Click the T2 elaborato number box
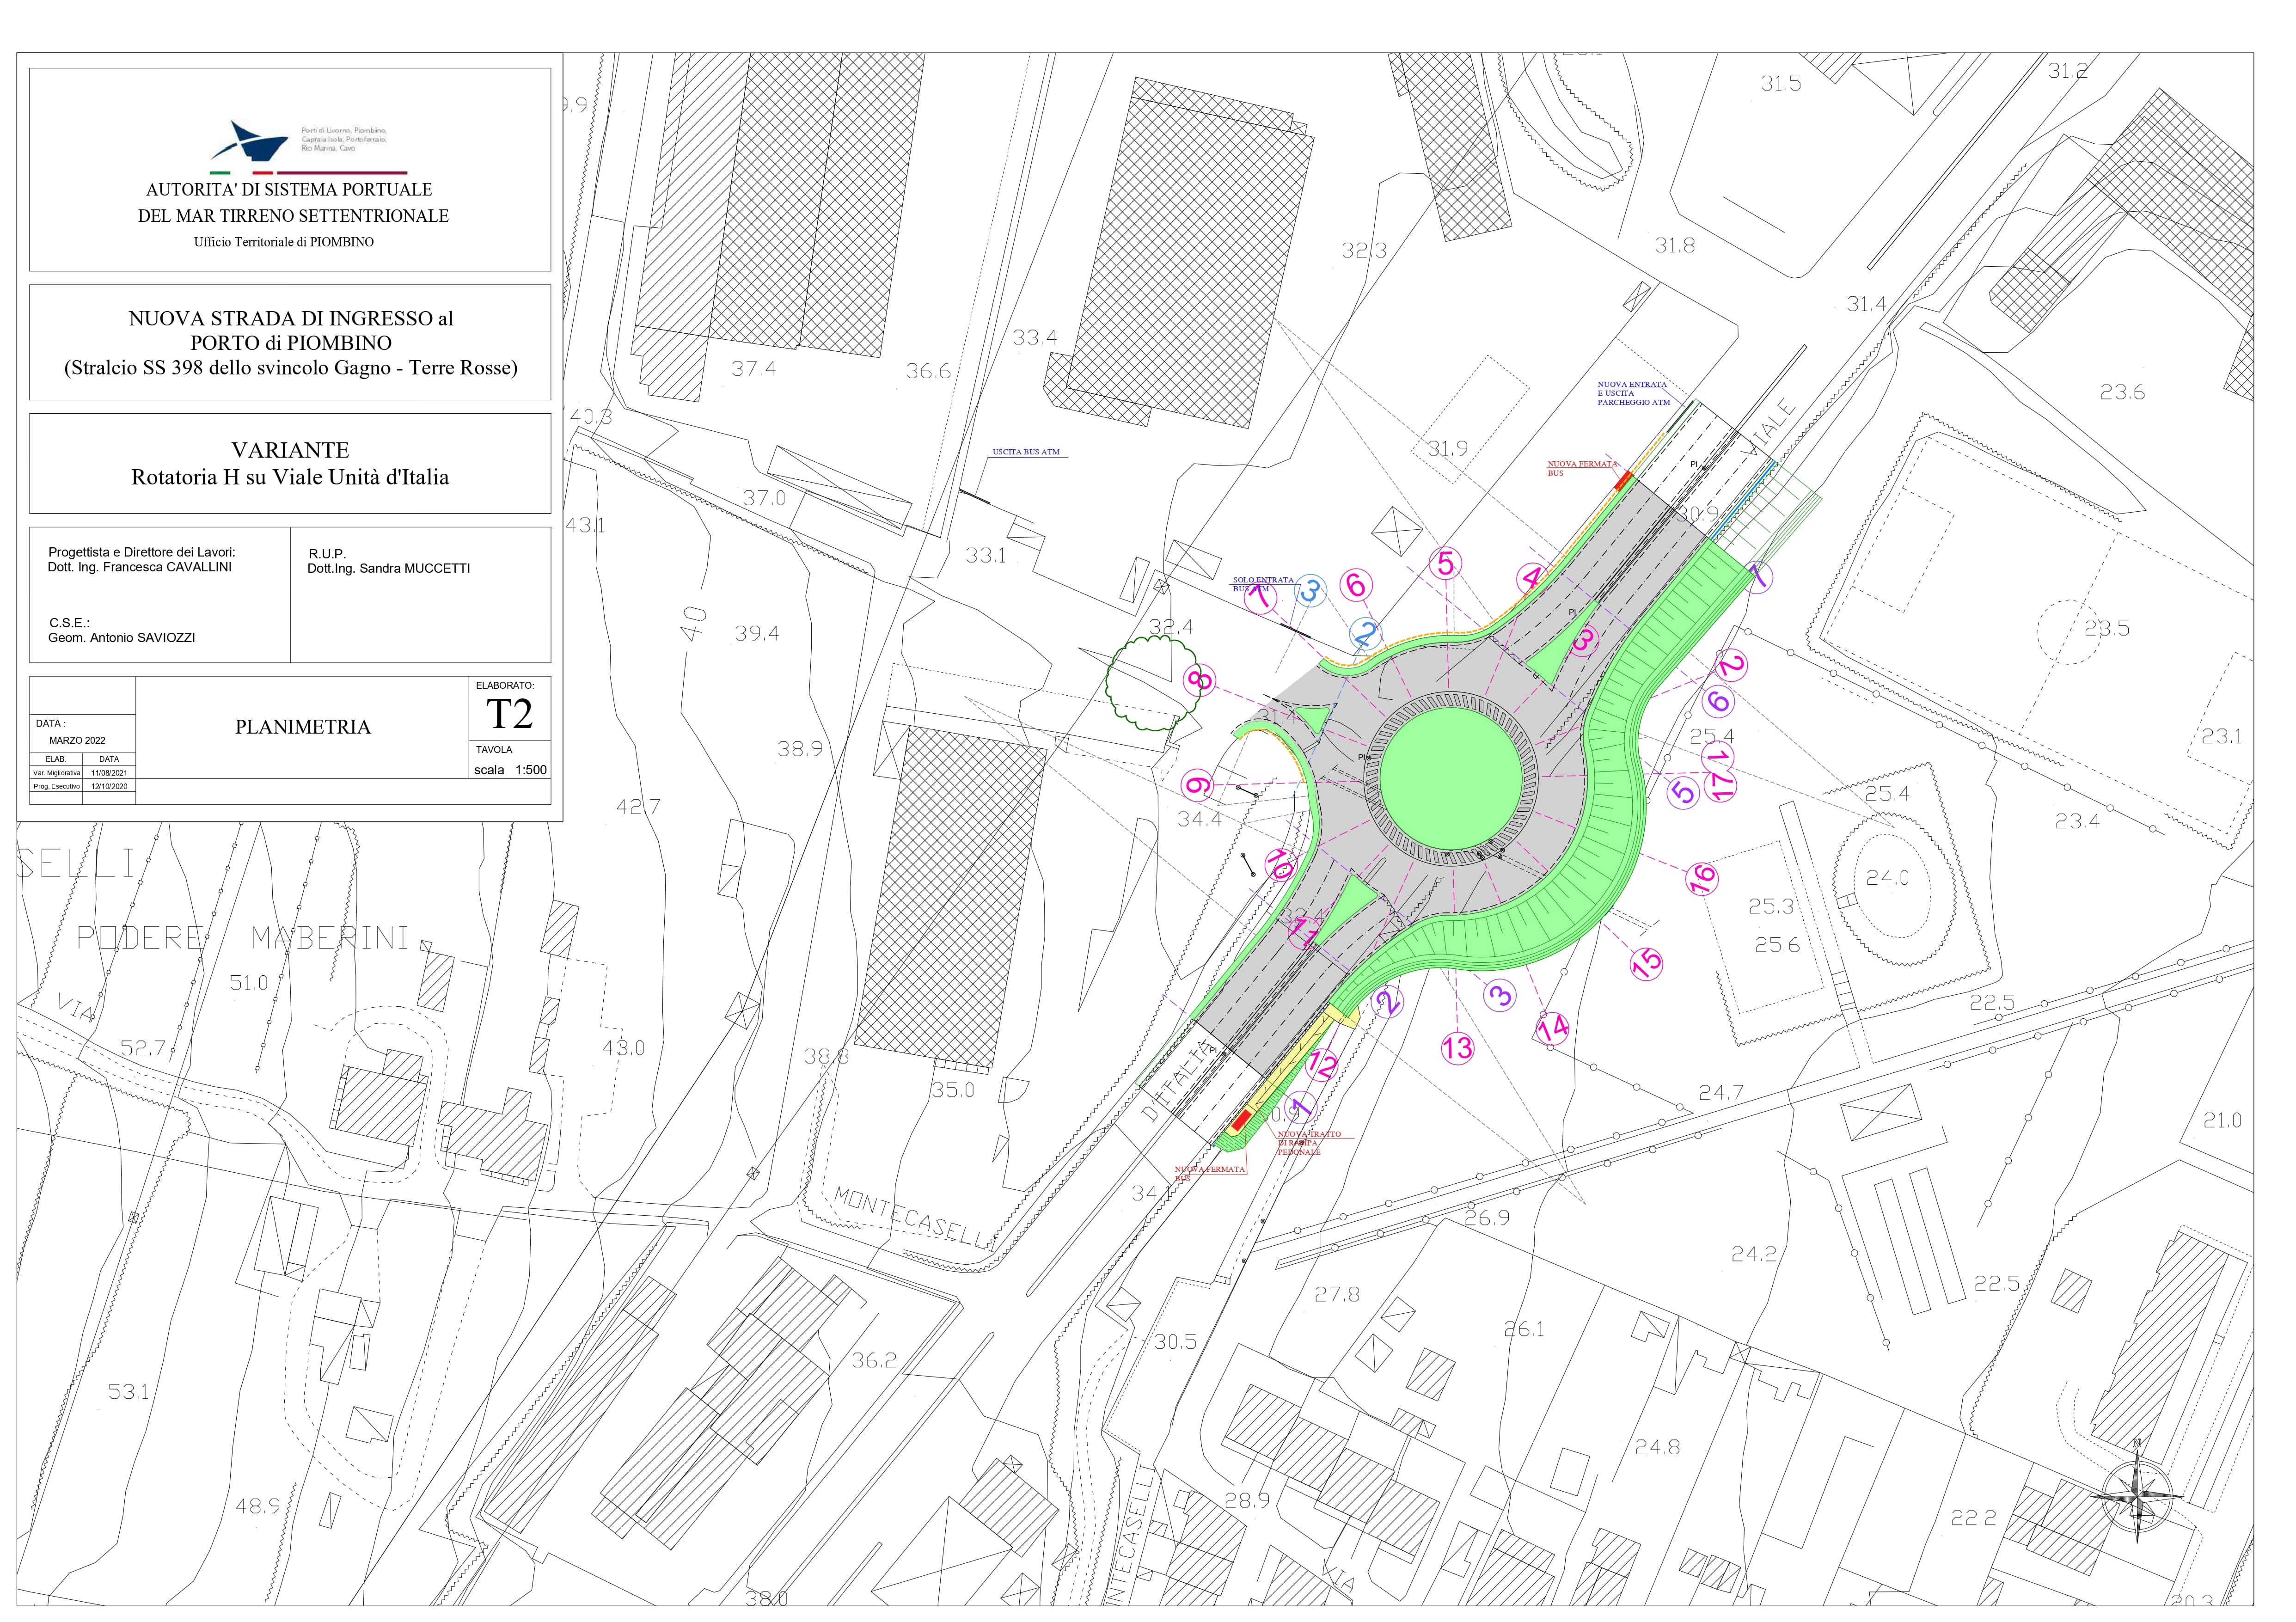 coord(509,714)
